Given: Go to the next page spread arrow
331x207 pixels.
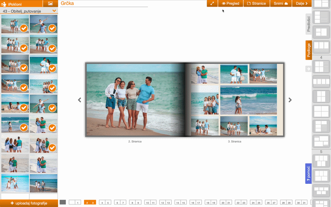Looking at the screenshot, I should (x=290, y=100).
